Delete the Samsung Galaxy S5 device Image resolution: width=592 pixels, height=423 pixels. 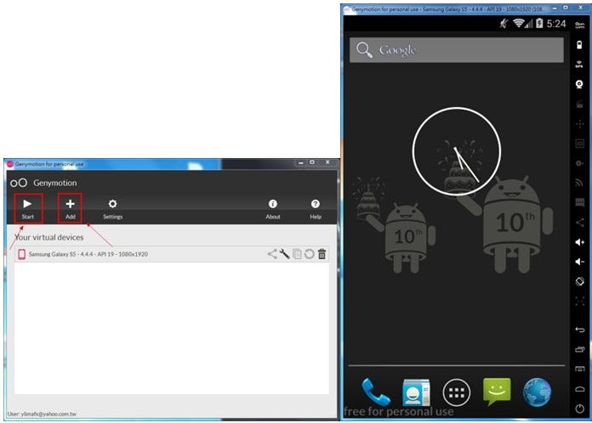pos(322,254)
